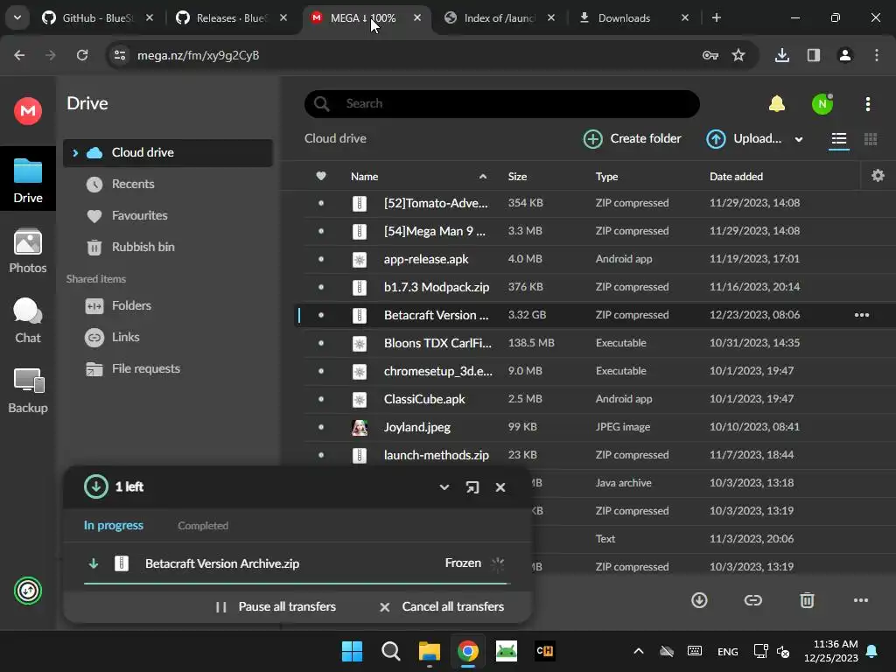
Task: Toggle favourite heart column header
Action: pos(321,176)
